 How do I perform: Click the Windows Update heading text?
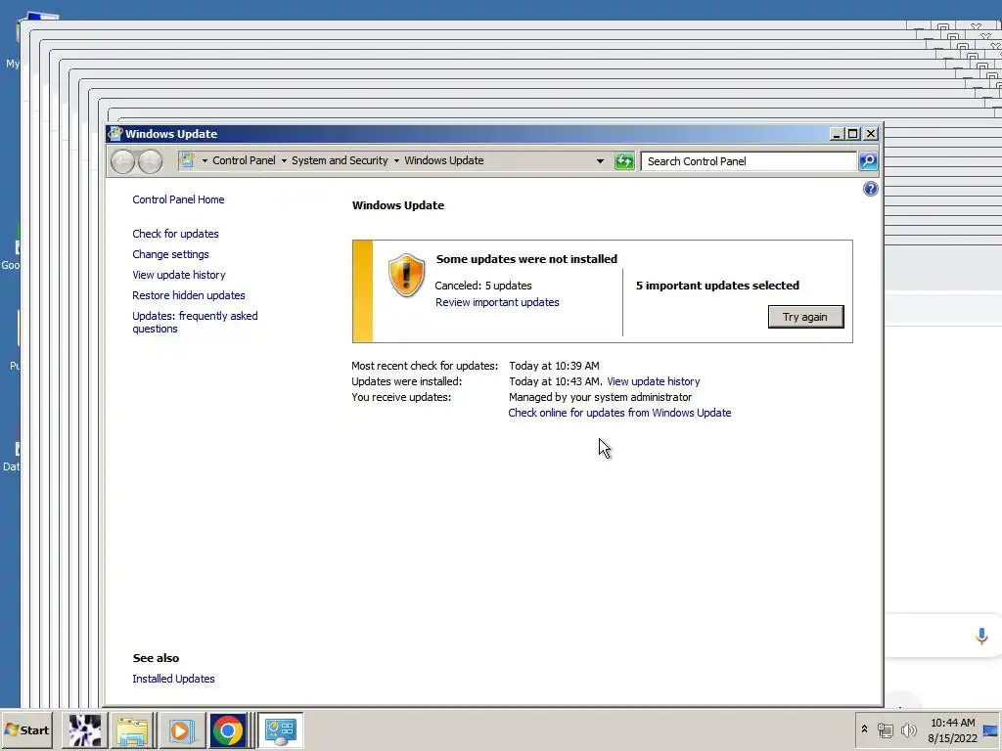(x=398, y=205)
